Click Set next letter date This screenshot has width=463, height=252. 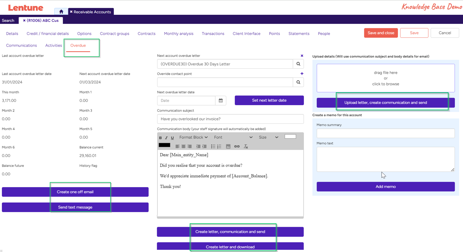pos(269,100)
